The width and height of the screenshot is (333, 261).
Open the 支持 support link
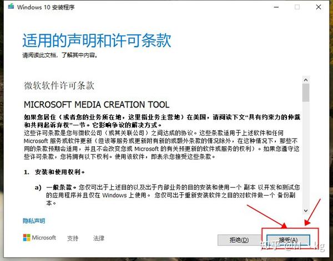73,238
